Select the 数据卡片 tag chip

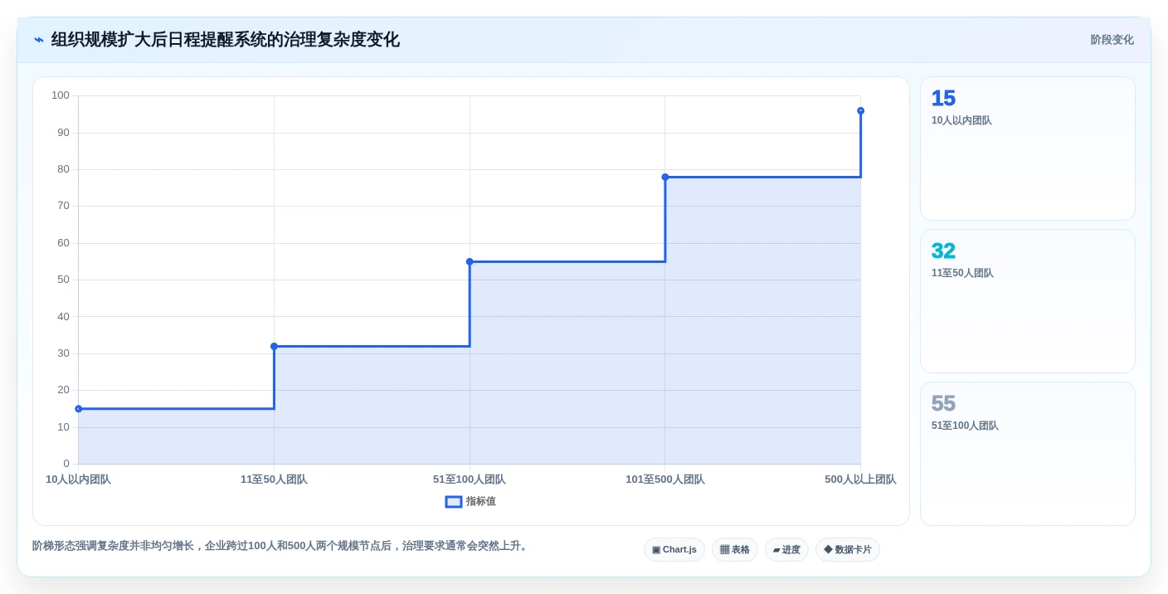(848, 550)
